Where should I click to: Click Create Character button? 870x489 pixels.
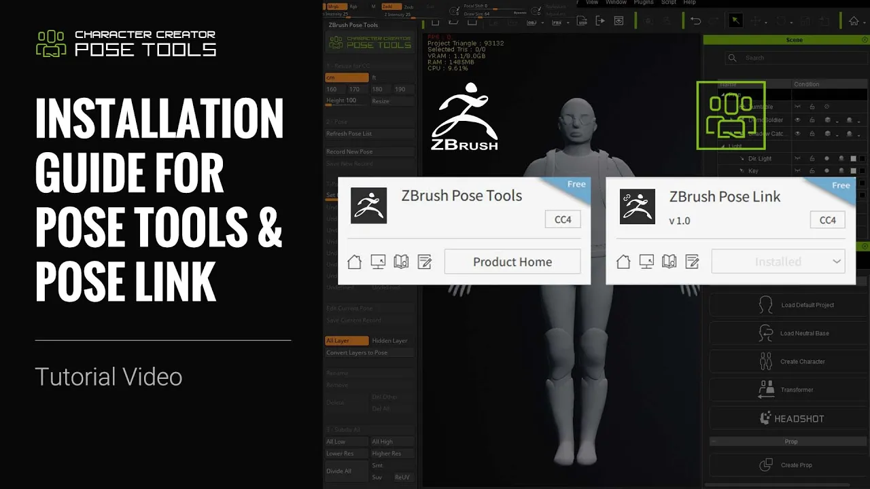[x=789, y=361]
